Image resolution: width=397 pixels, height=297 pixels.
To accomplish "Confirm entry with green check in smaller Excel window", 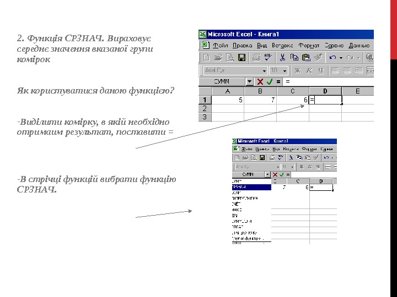I will click(x=282, y=174).
